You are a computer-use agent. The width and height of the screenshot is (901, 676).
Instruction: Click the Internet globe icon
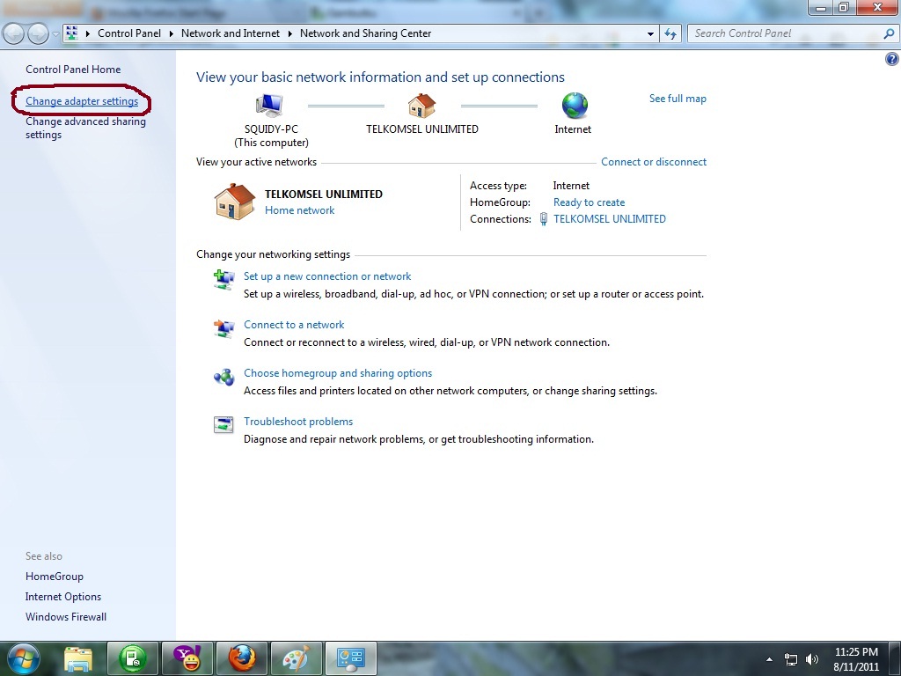(575, 106)
